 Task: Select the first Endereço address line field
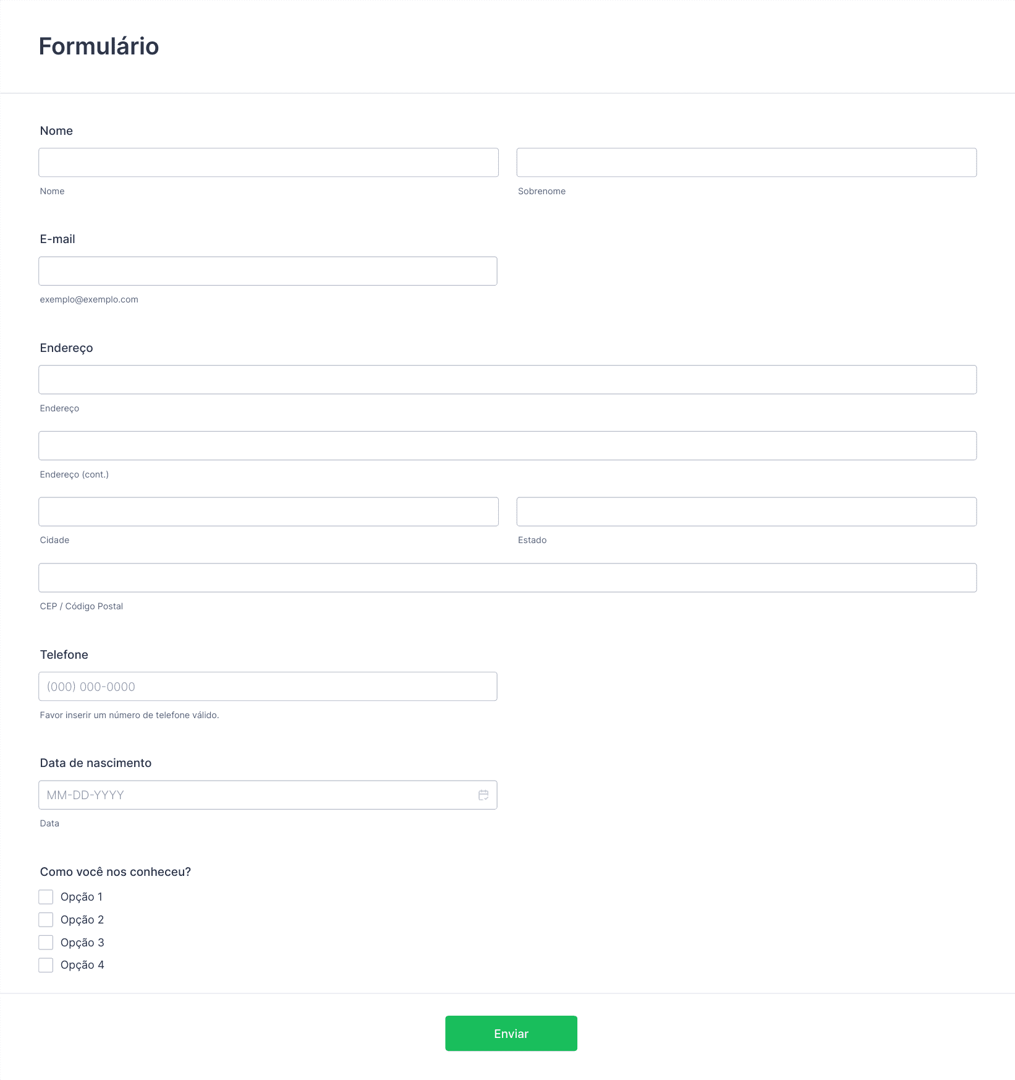[x=508, y=380]
